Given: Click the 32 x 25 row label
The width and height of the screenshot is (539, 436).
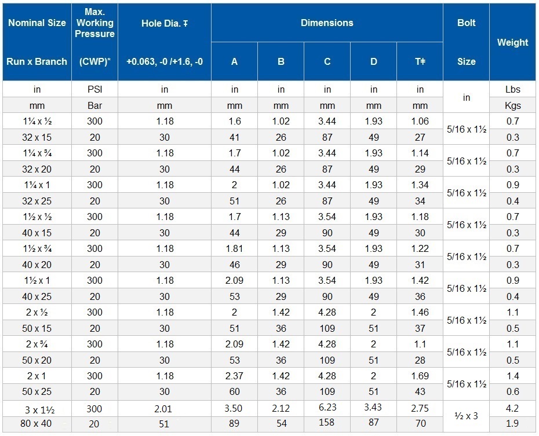Looking at the screenshot, I should click(37, 201).
